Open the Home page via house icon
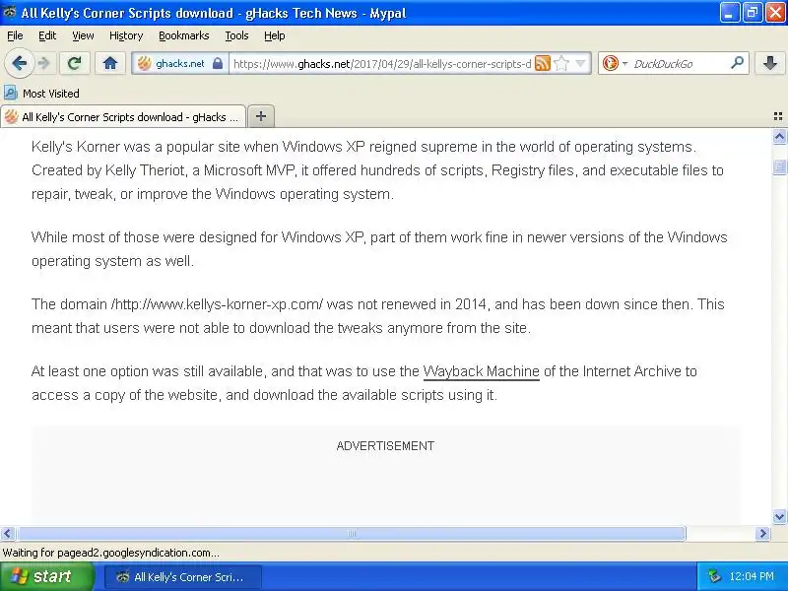The height and width of the screenshot is (591, 788). click(110, 63)
